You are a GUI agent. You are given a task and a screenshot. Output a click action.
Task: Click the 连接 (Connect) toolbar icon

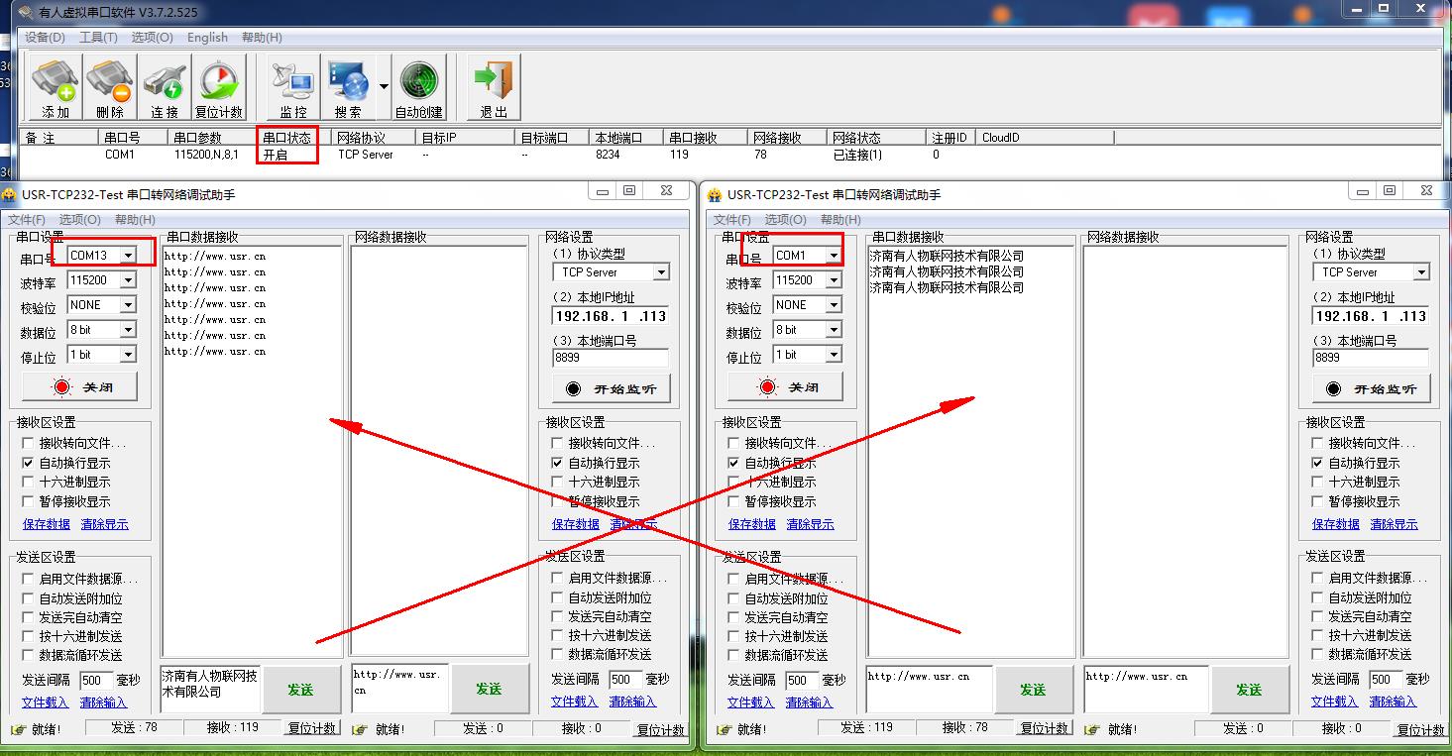pos(165,87)
